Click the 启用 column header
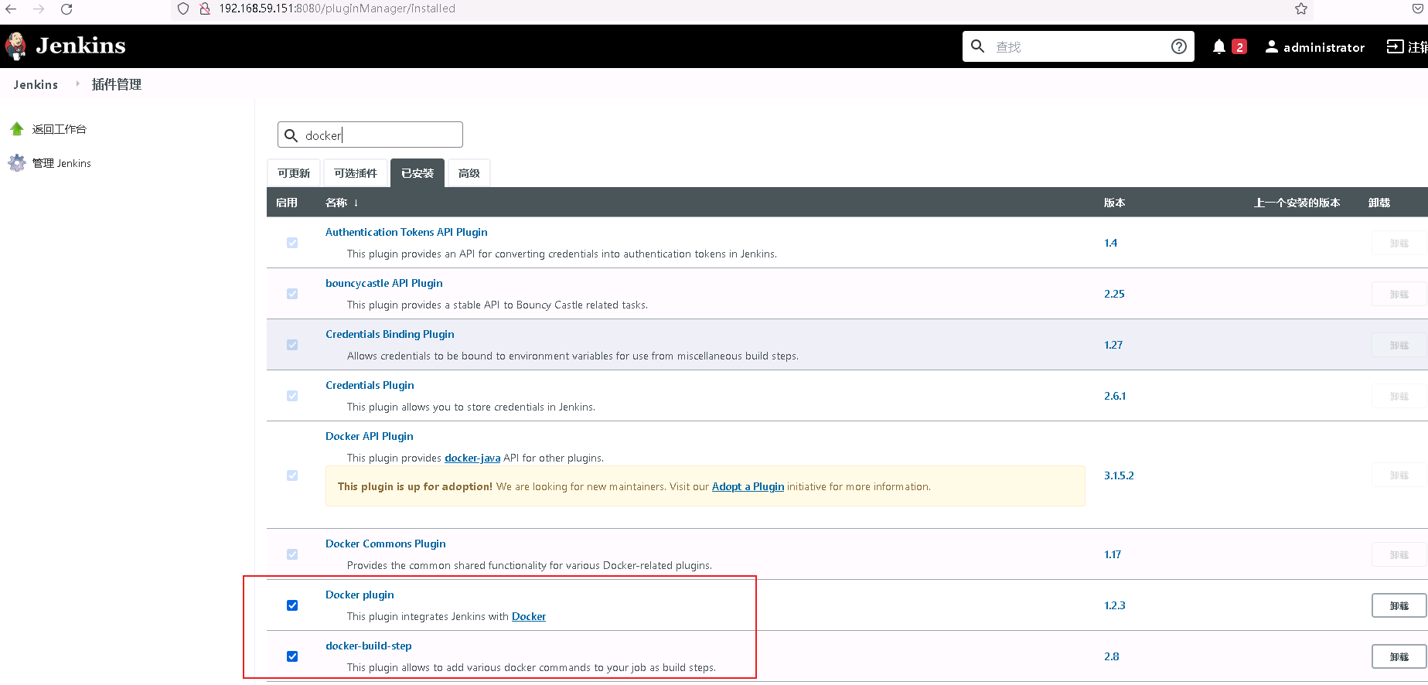 pyautogui.click(x=287, y=203)
